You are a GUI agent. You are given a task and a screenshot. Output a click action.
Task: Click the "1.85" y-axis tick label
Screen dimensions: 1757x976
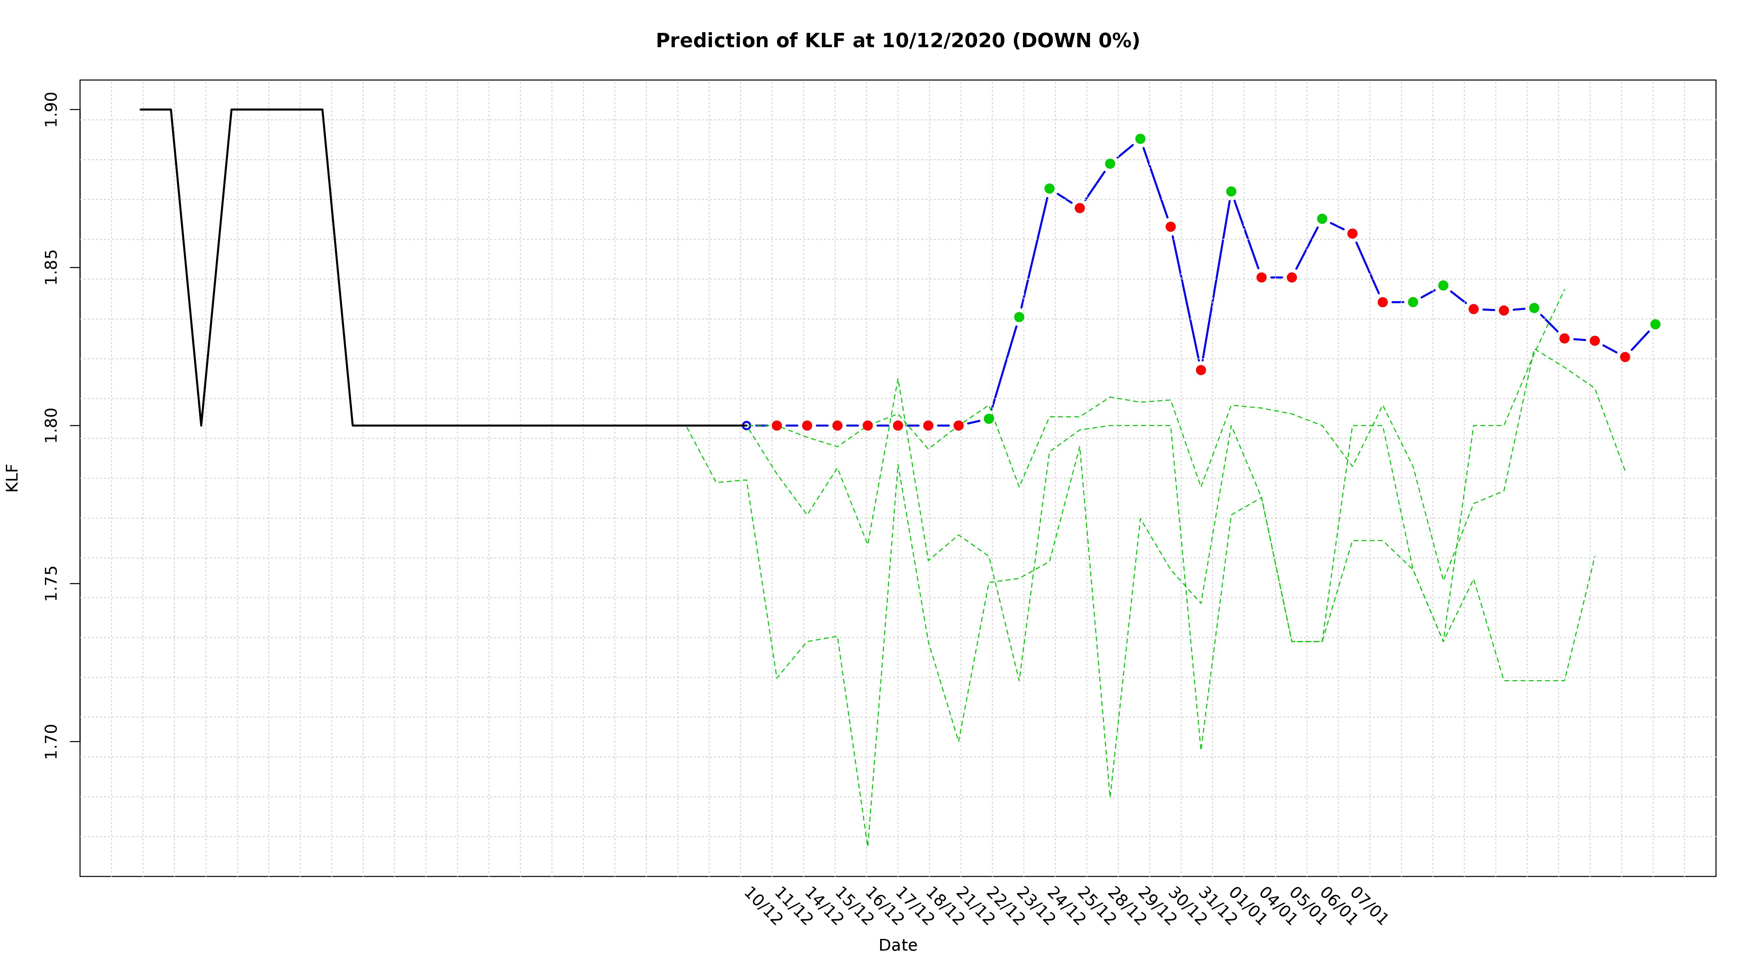[x=52, y=267]
